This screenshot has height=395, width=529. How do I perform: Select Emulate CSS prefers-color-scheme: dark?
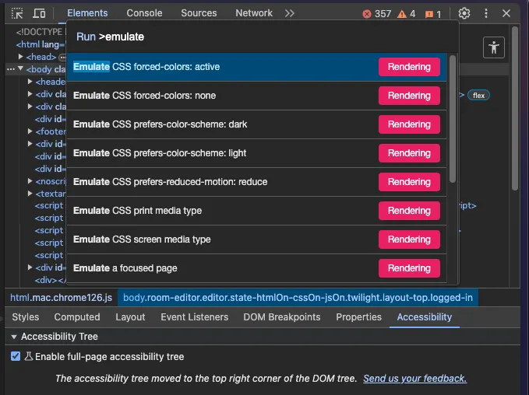pos(257,124)
